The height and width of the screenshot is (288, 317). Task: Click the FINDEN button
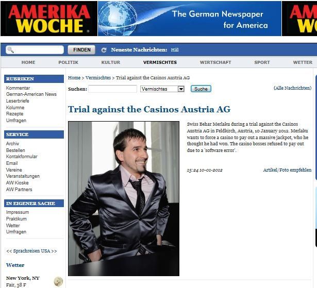pyautogui.click(x=81, y=50)
